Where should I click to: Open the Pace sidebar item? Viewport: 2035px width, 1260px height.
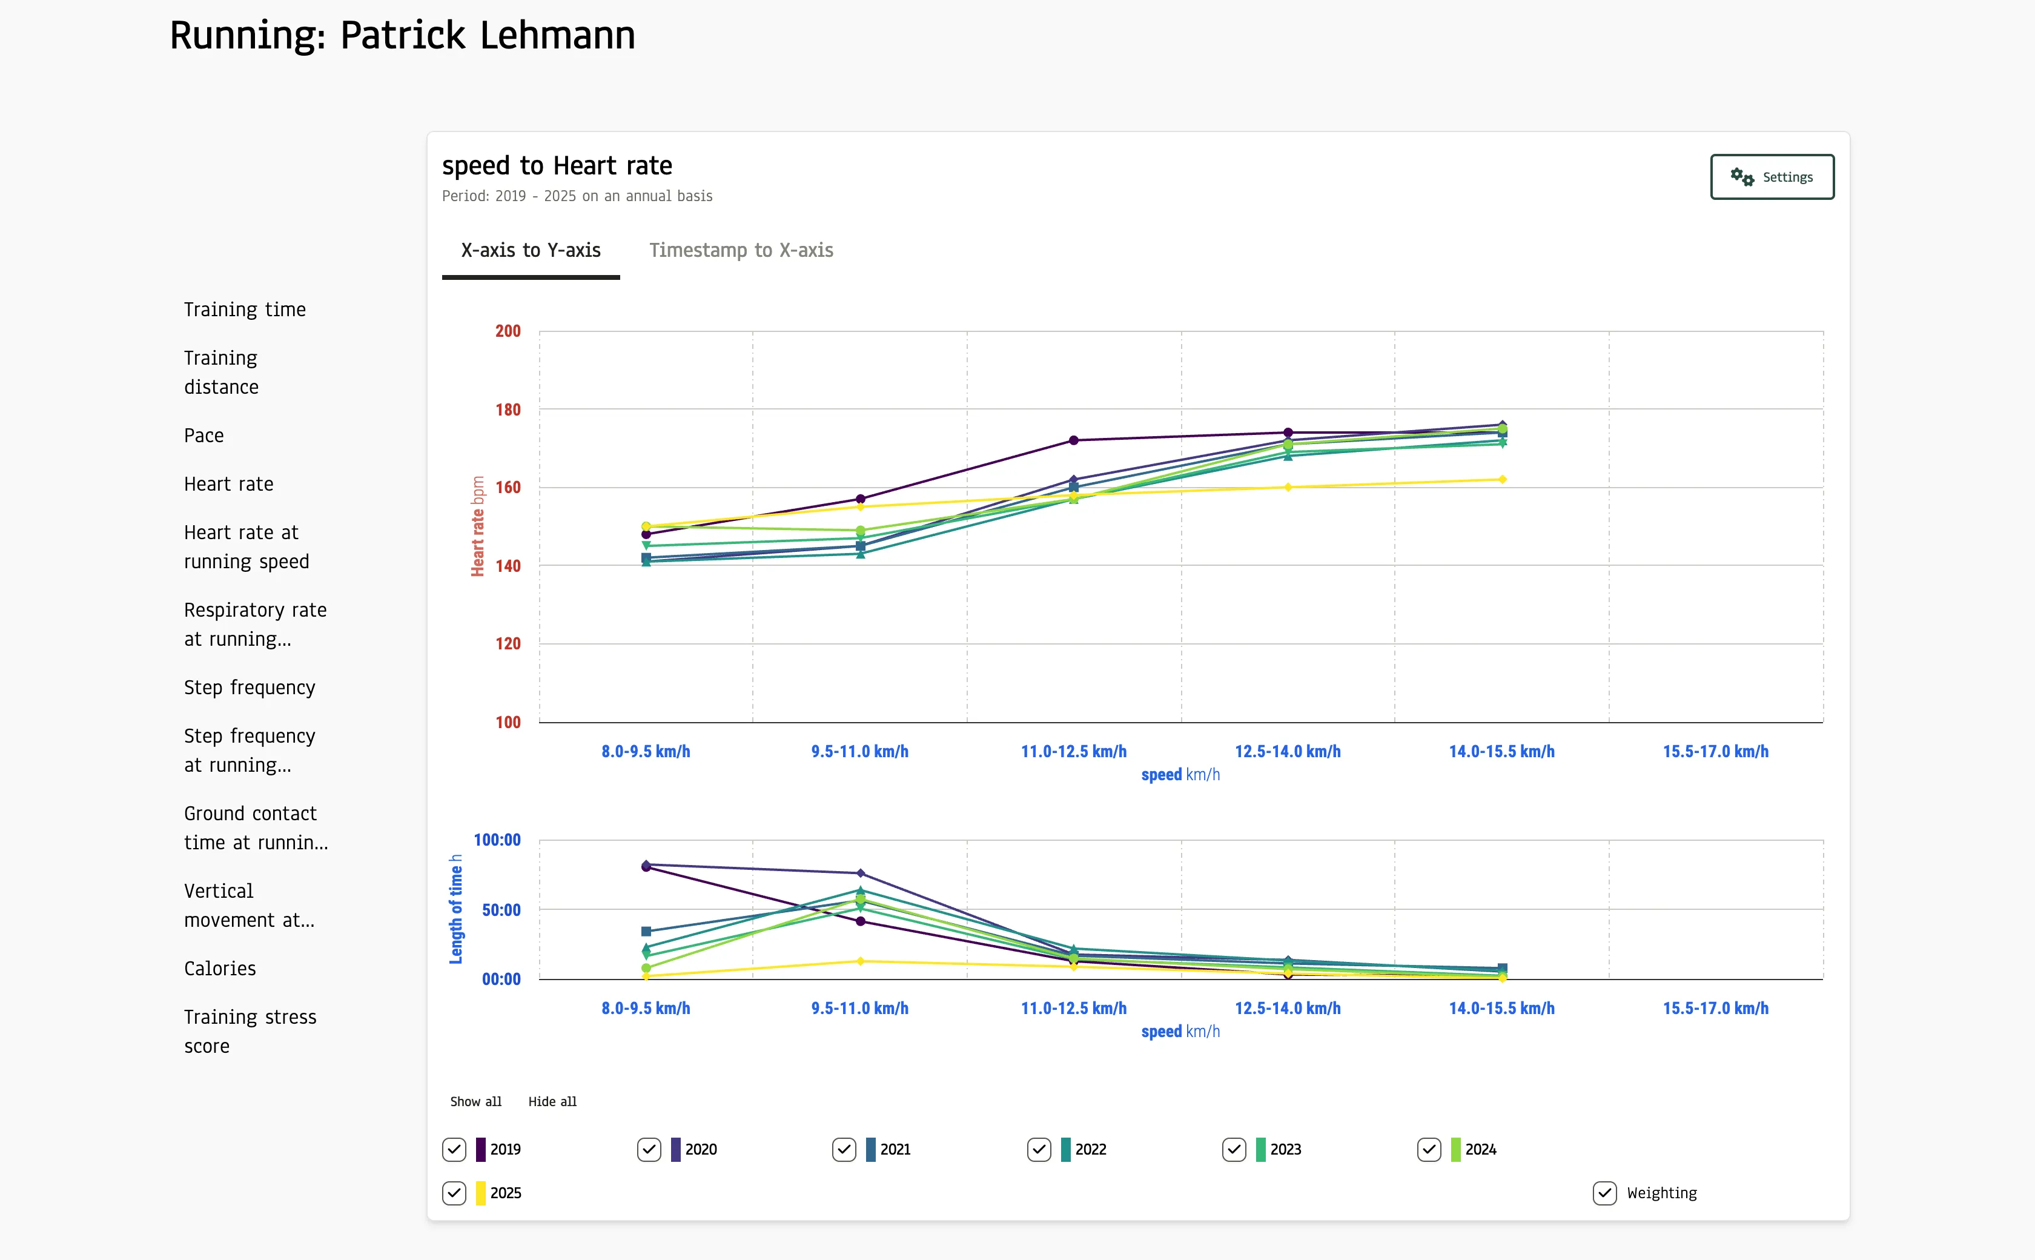pos(204,435)
